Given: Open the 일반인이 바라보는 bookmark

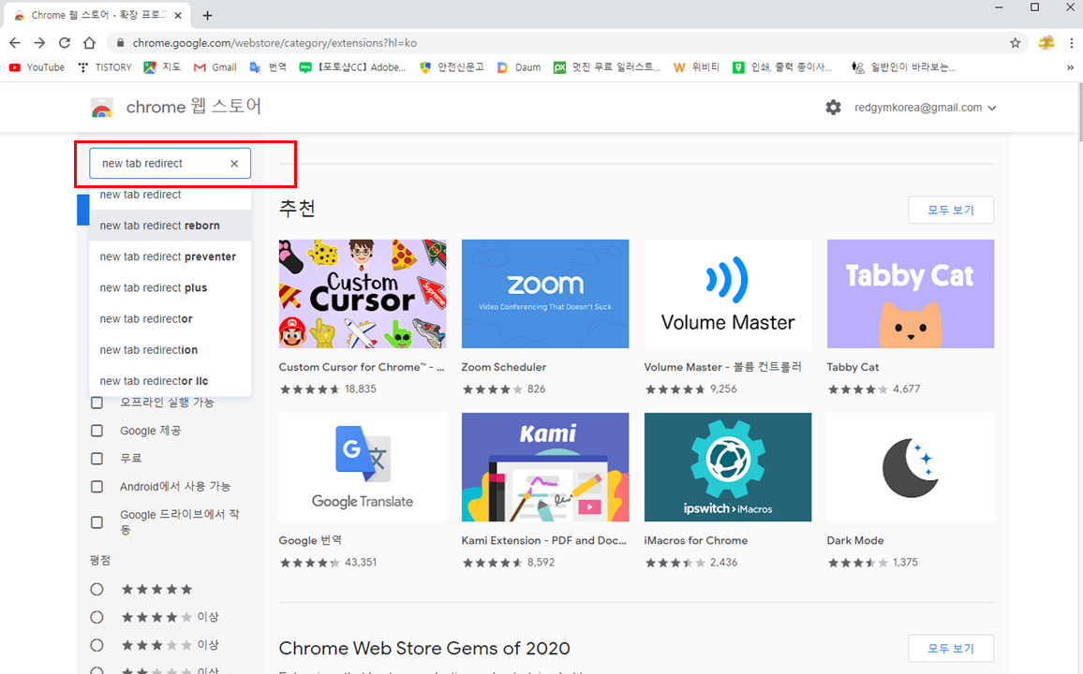Looking at the screenshot, I should pos(903,66).
